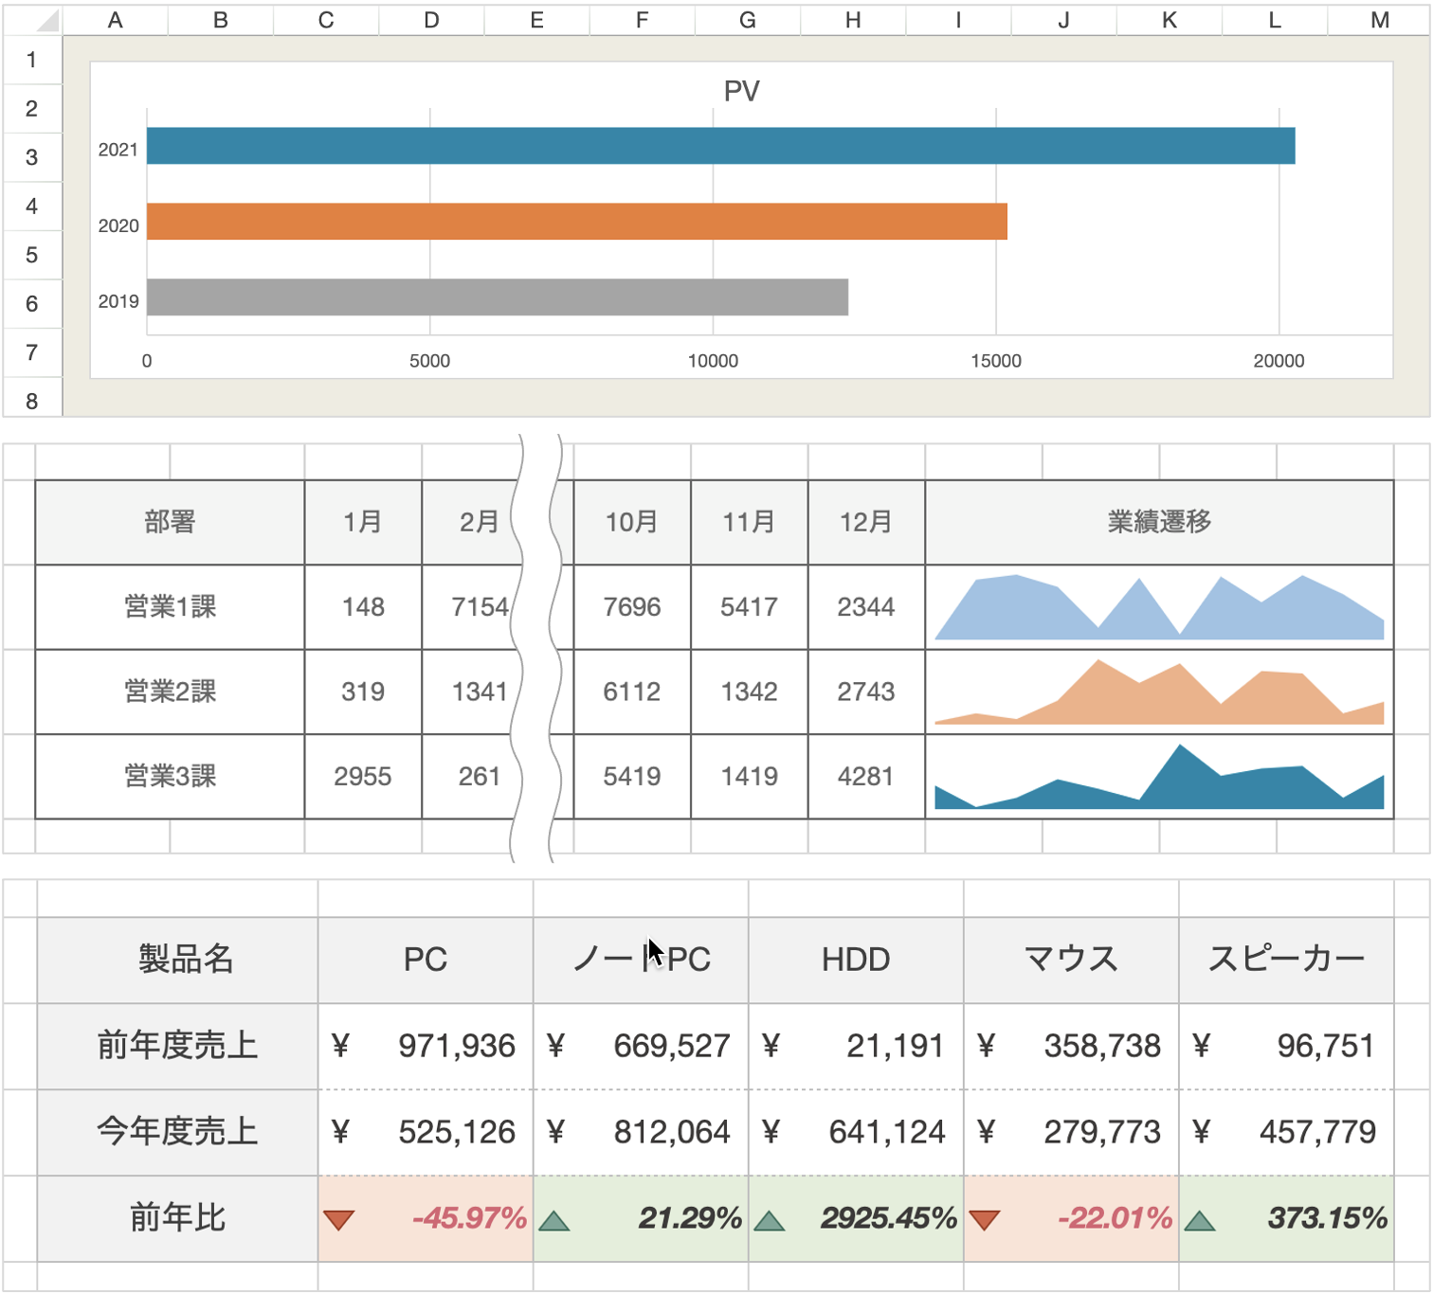Select the 営業3課 teal sparkline

tap(1156, 777)
